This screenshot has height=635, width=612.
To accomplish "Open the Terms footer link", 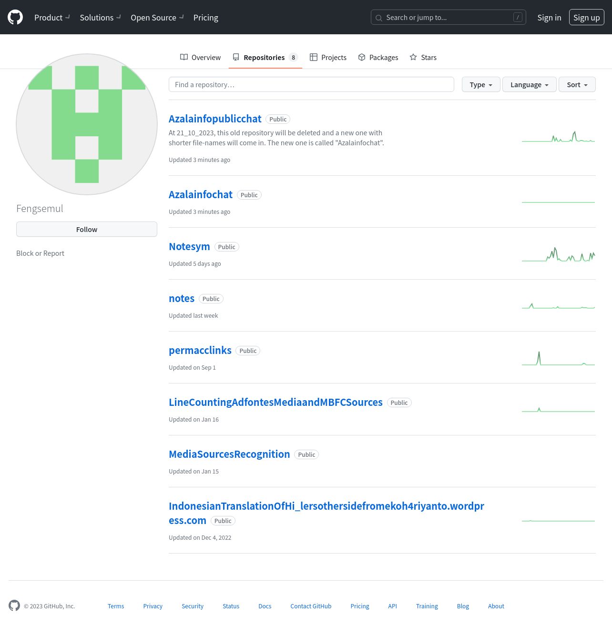I will pos(116,606).
